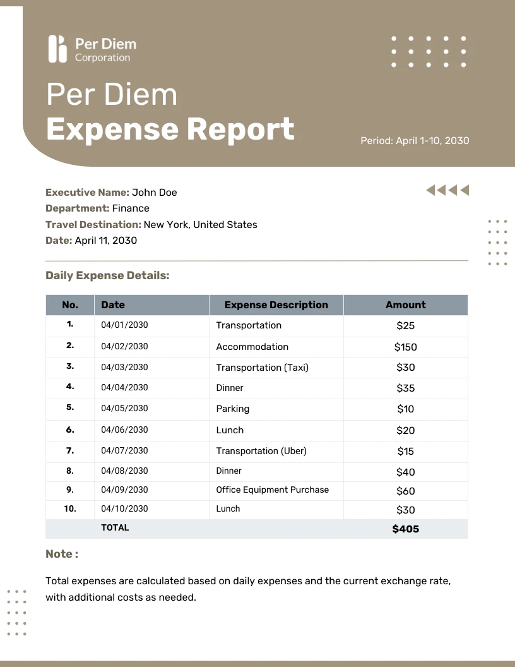
Task: Select the 'Expense Report' heading
Action: (x=170, y=129)
